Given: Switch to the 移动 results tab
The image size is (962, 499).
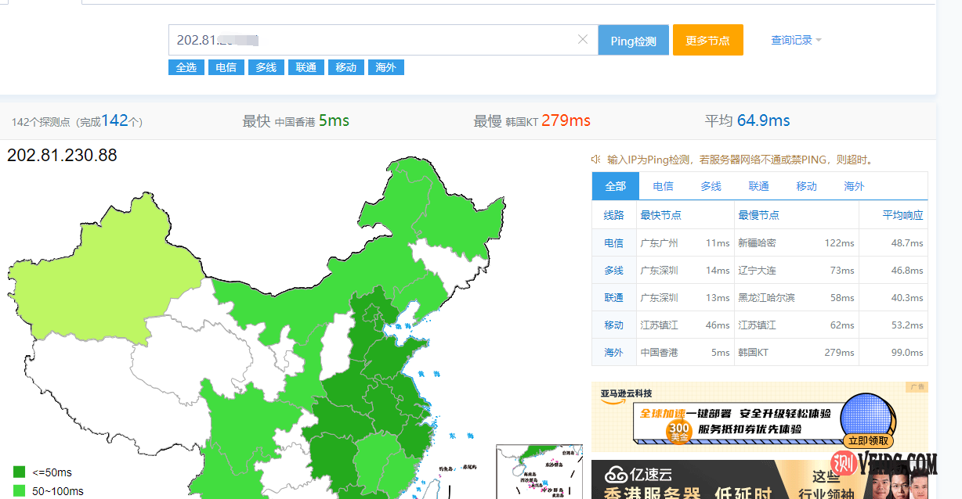Looking at the screenshot, I should [x=806, y=186].
